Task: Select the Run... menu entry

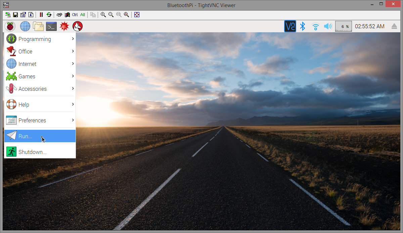Action: click(x=40, y=136)
